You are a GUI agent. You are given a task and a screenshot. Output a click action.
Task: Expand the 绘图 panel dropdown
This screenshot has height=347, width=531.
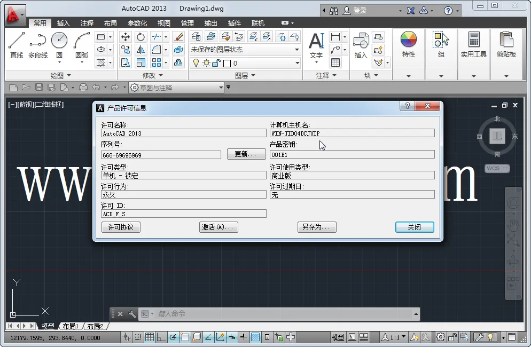pos(68,75)
